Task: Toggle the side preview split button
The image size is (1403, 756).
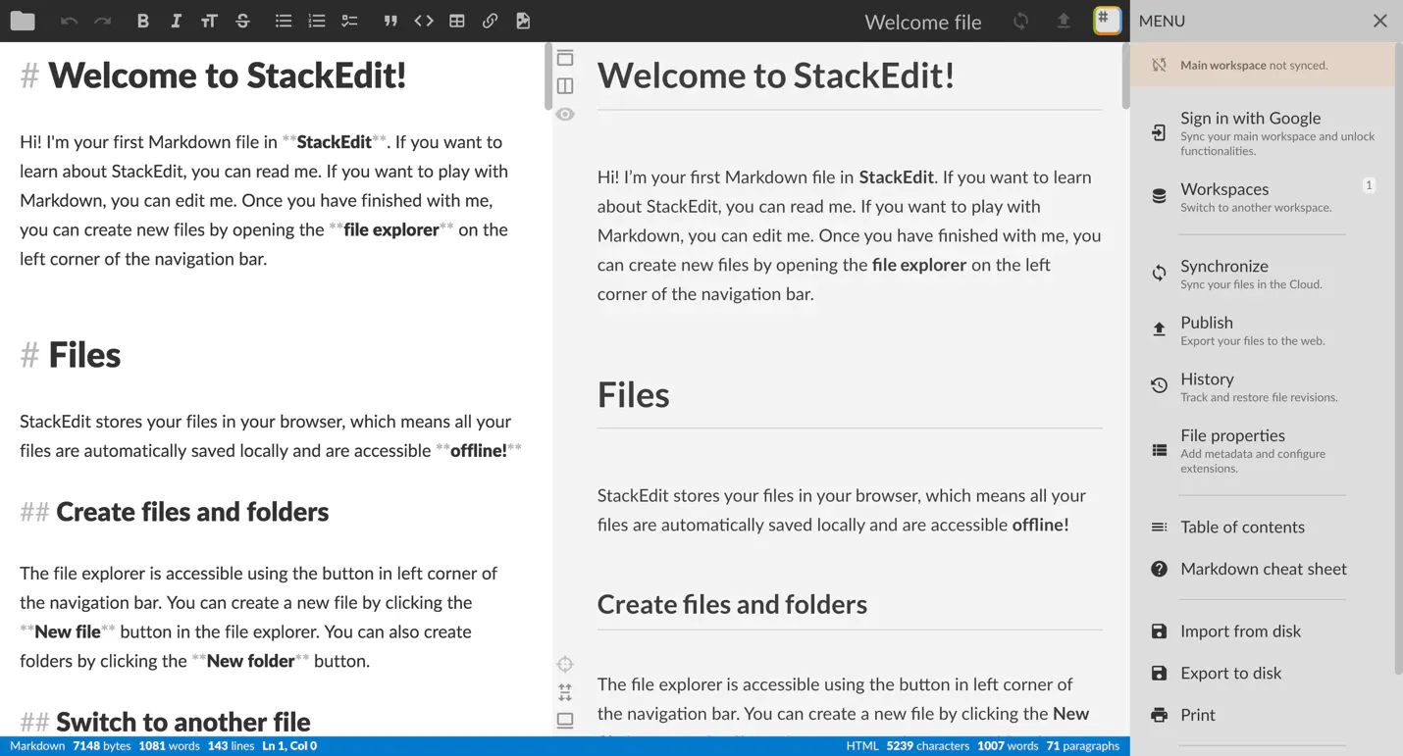Action: 565,86
